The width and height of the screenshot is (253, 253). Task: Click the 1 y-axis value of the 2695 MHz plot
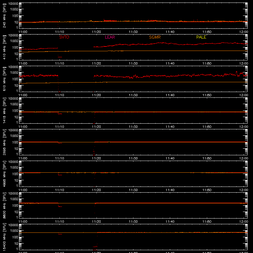click(17, 154)
